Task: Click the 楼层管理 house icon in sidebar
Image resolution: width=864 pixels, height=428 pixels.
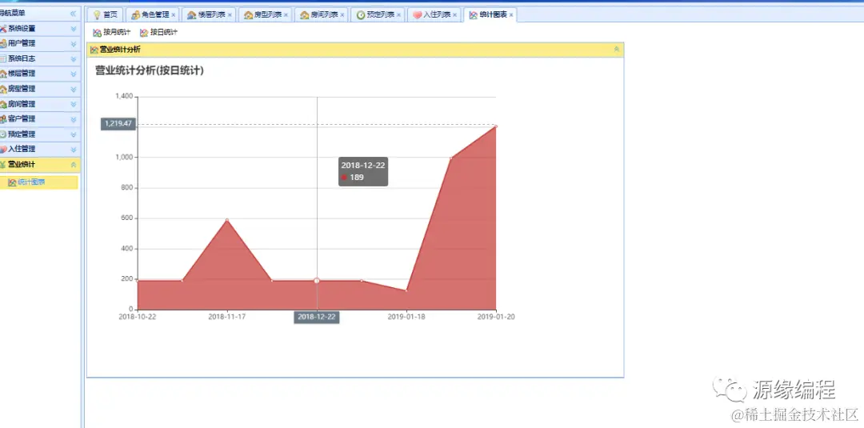Action: 3,74
